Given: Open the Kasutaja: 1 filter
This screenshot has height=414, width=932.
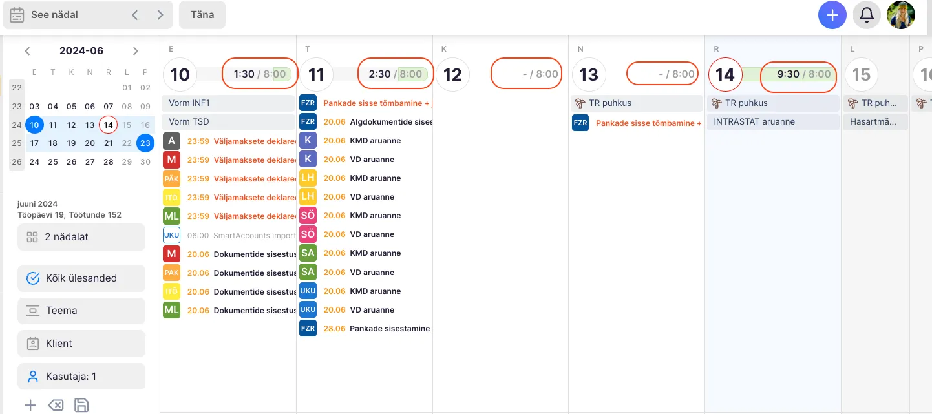Looking at the screenshot, I should click(x=81, y=377).
